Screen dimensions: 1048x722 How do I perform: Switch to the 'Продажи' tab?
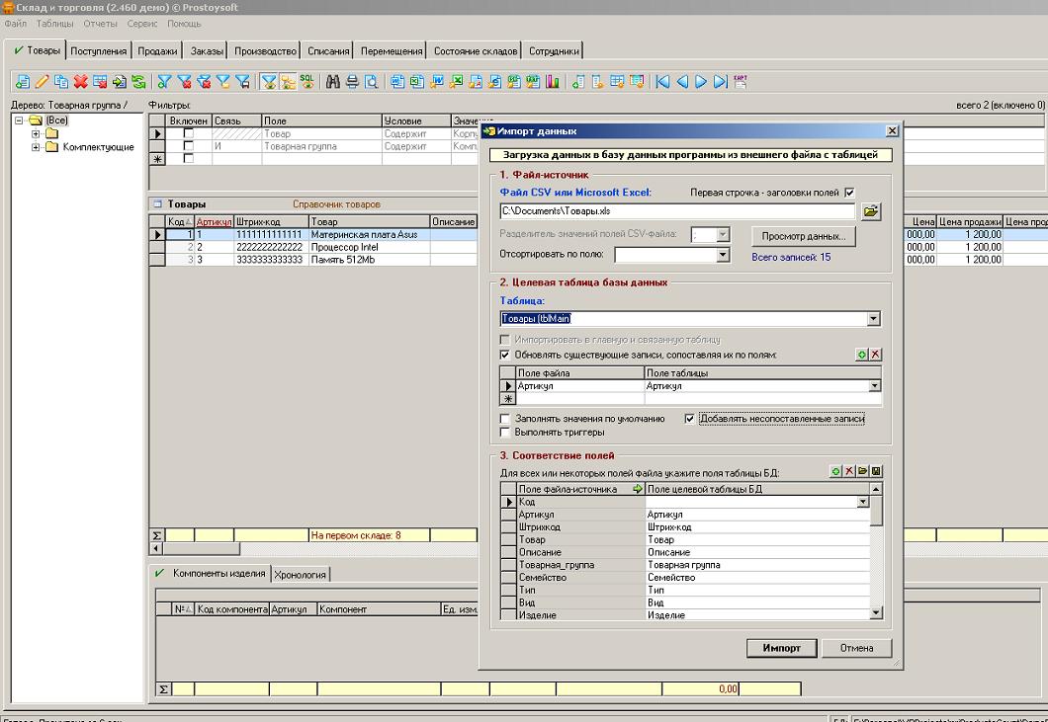[x=157, y=51]
